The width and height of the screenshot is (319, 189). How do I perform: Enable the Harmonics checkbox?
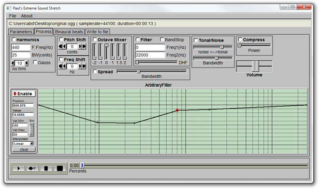click(14, 40)
